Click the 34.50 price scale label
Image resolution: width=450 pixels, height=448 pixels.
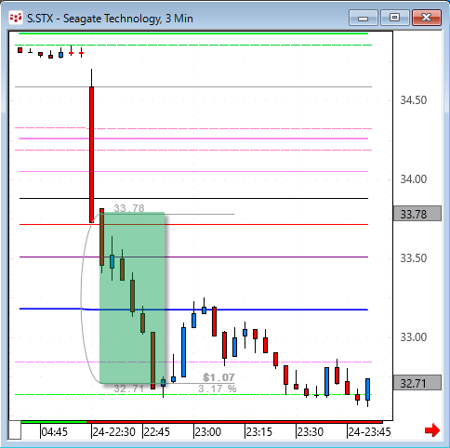click(x=414, y=100)
